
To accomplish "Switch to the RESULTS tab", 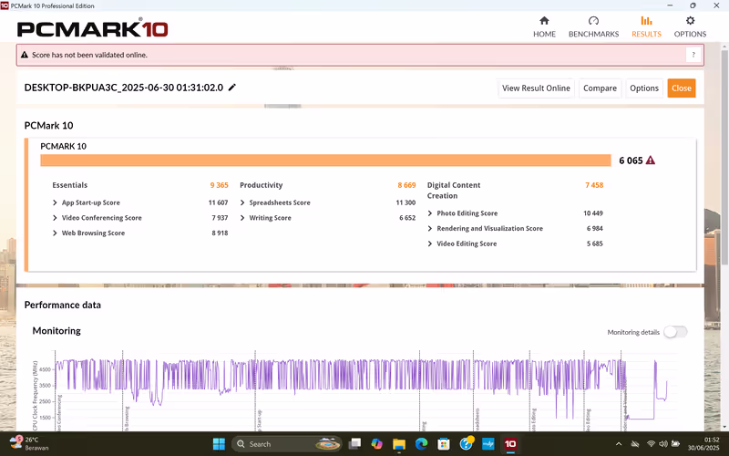I will click(x=646, y=26).
